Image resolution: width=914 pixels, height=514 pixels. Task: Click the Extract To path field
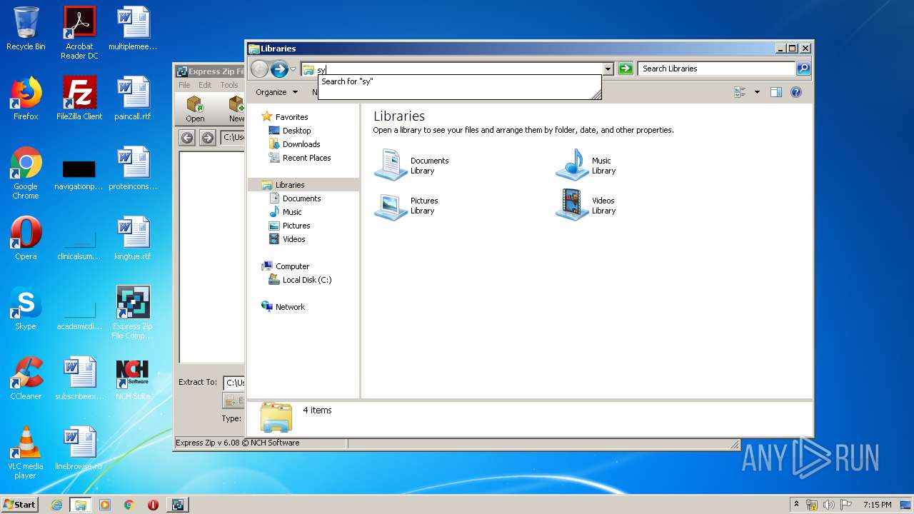coord(233,383)
